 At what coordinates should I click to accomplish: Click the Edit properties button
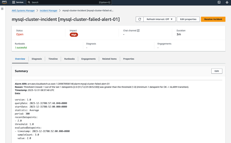click(x=188, y=19)
